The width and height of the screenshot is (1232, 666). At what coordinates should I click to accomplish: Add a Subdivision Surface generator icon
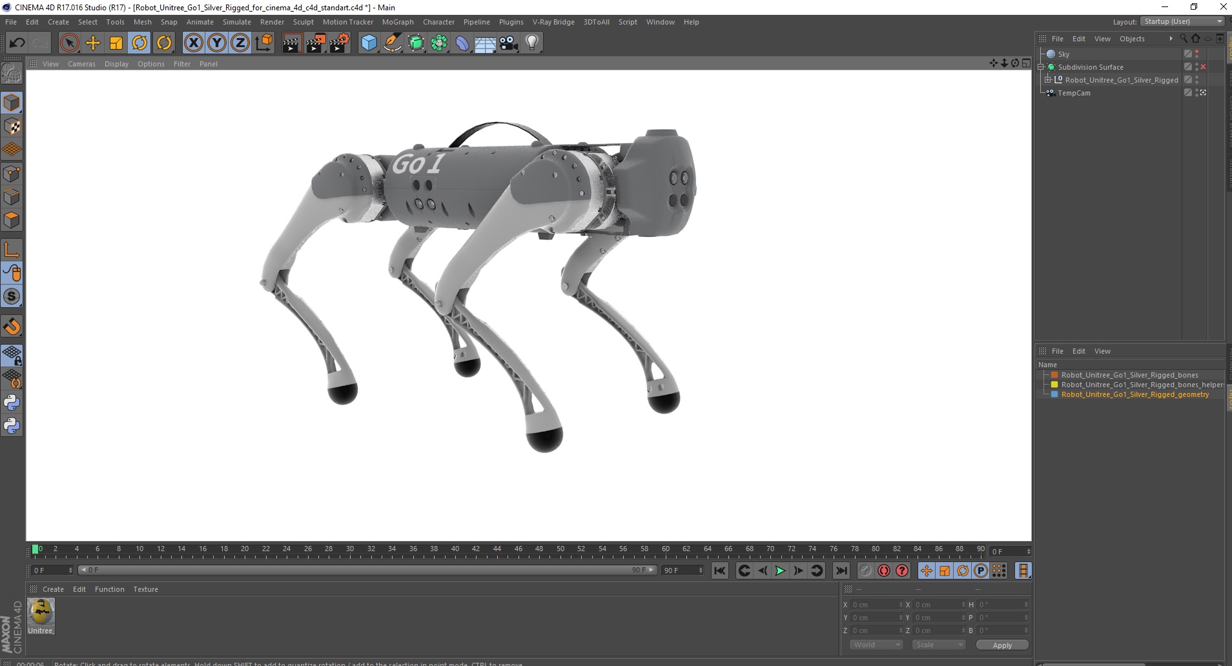click(x=416, y=43)
